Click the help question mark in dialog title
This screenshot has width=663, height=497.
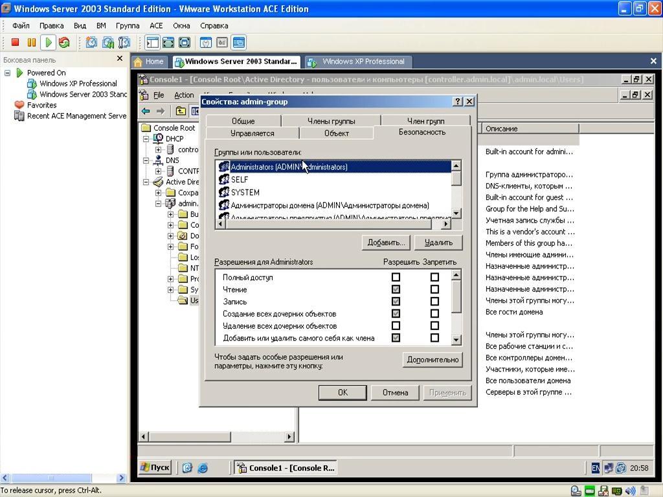(x=458, y=102)
